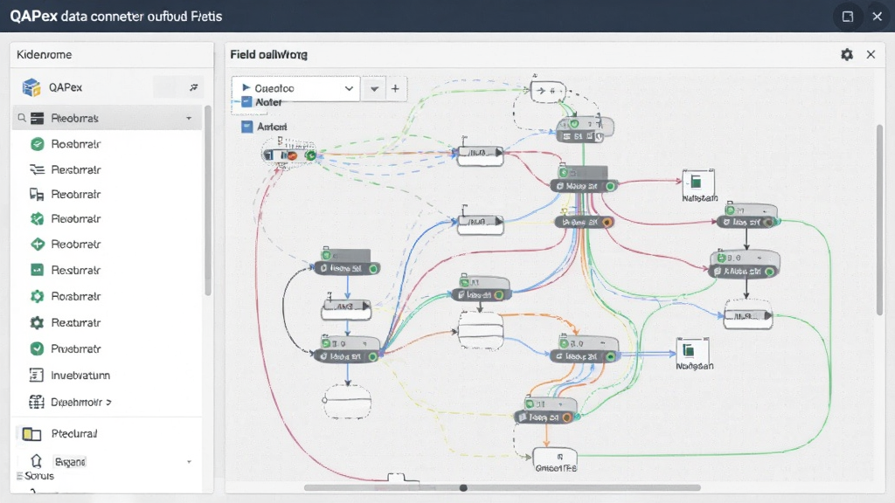Image resolution: width=895 pixels, height=503 pixels.
Task: Click the search magnifier in the sidebar
Action: point(22,118)
